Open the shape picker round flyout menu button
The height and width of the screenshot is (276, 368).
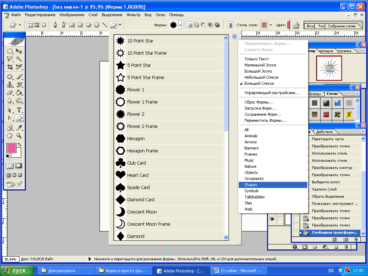click(x=234, y=37)
